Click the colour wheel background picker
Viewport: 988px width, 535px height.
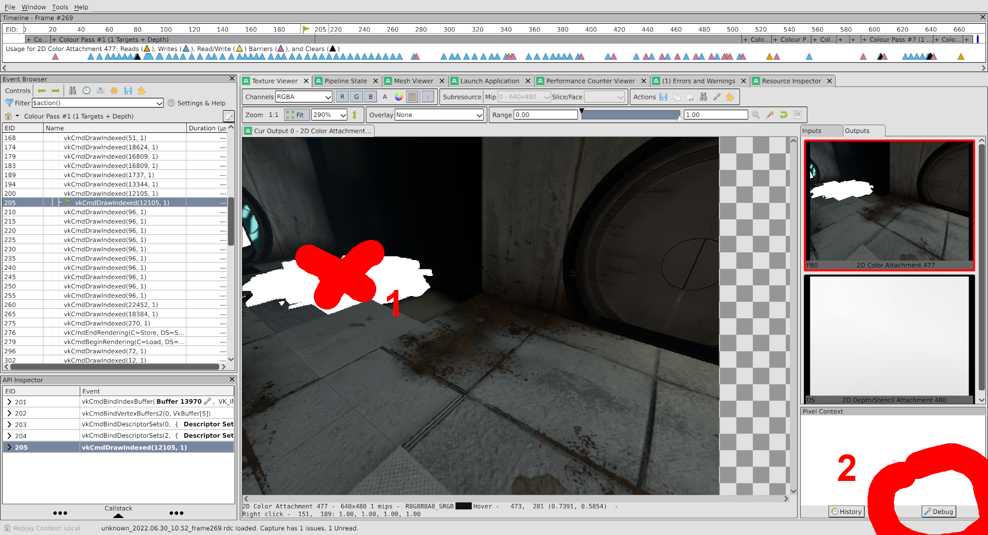(x=399, y=97)
